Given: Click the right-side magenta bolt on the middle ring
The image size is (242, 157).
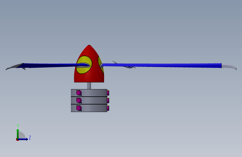Looking at the screenshot, I should [x=108, y=101].
